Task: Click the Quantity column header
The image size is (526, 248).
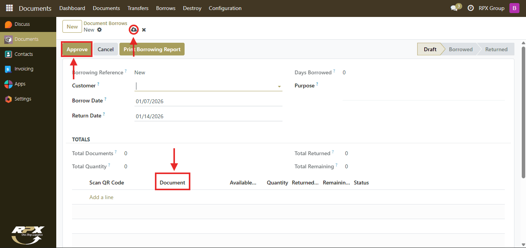Action: (277, 183)
